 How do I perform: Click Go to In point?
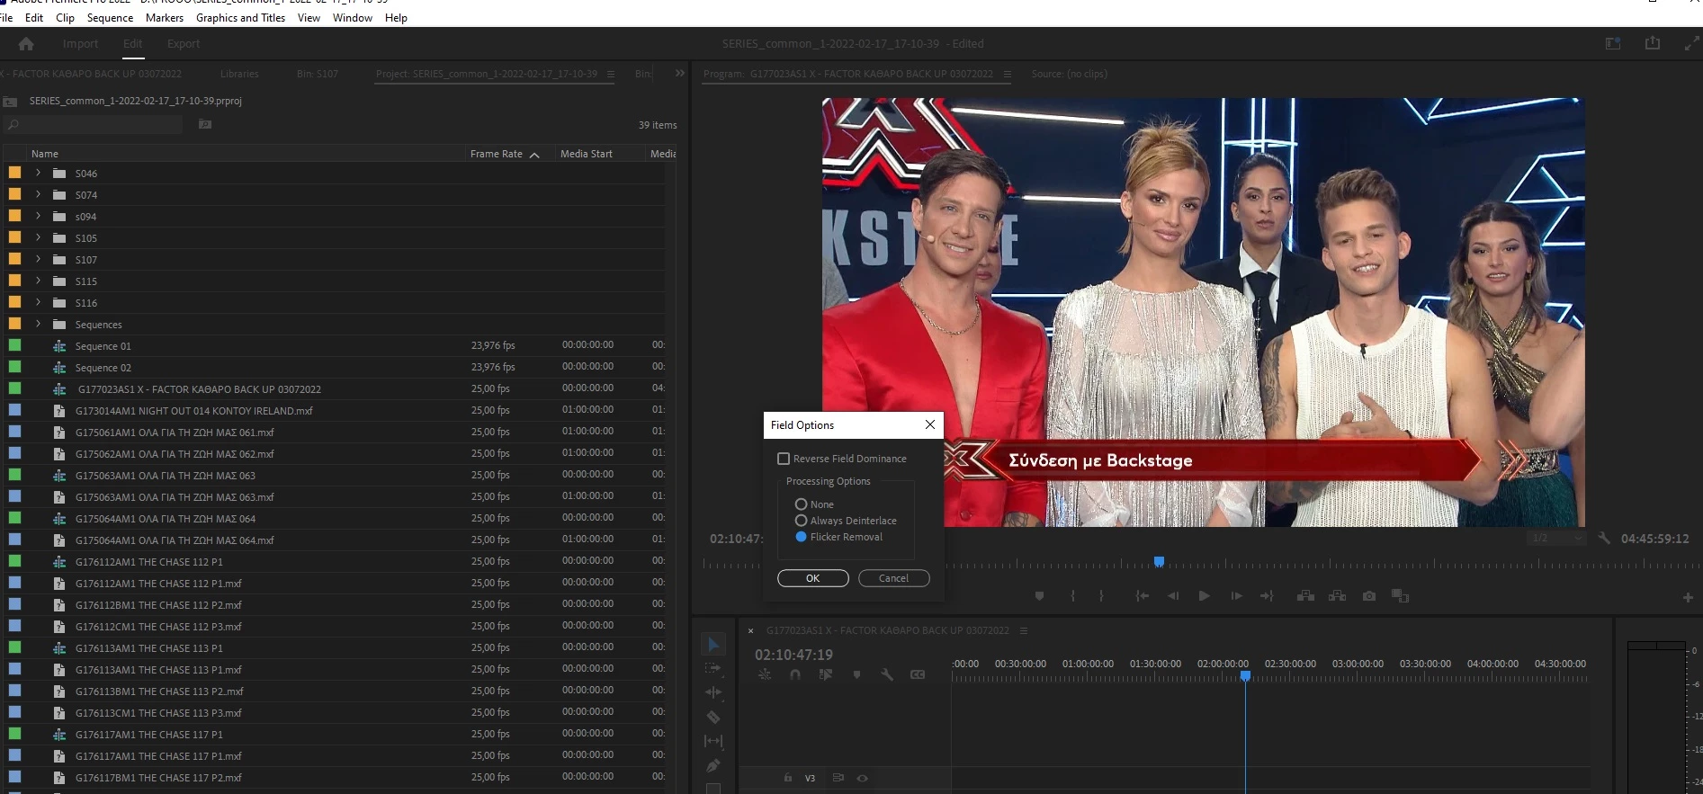pyautogui.click(x=1142, y=596)
